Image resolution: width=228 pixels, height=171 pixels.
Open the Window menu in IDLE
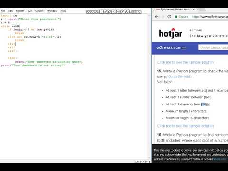[52, 11]
